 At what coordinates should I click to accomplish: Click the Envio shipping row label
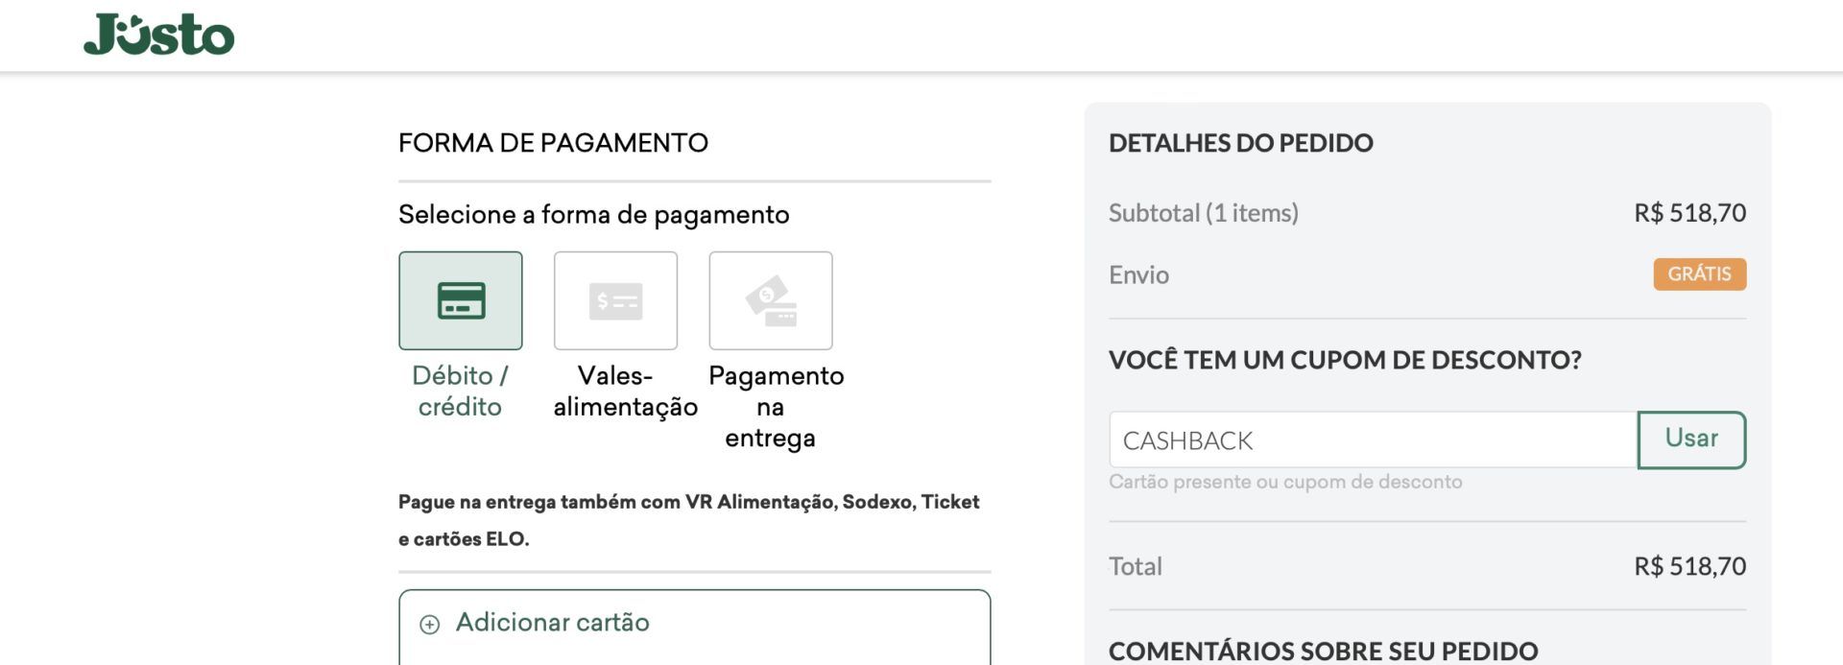tap(1139, 275)
